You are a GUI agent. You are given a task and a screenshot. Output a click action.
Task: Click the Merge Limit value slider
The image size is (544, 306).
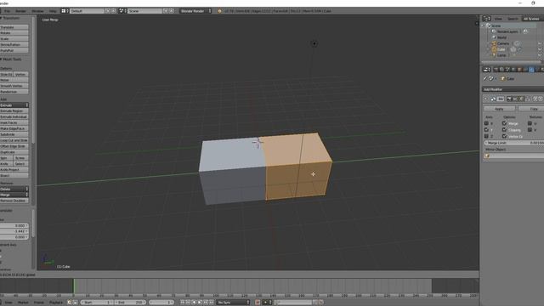513,143
